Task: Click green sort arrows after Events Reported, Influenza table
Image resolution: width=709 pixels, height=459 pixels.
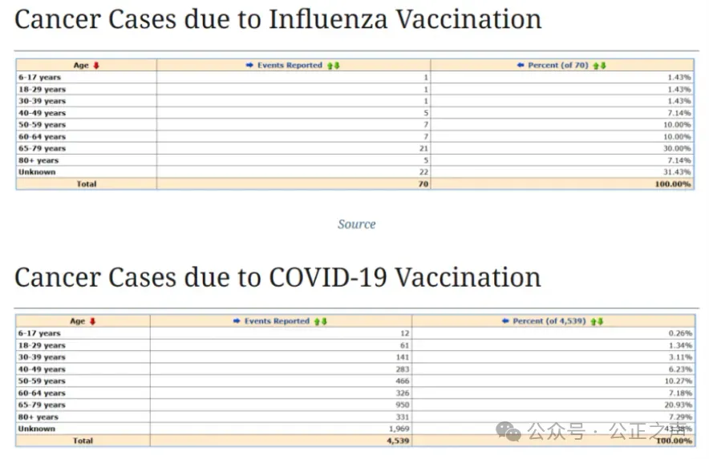Action: (334, 66)
